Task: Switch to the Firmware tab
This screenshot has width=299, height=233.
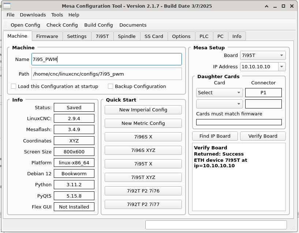Action: point(47,37)
